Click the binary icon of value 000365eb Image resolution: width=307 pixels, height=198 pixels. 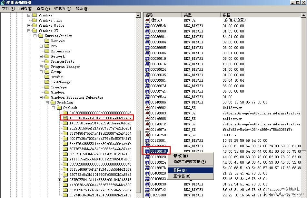(147, 26)
